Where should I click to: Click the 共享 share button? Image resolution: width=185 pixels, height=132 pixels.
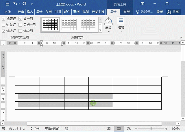pyautogui.click(x=173, y=12)
